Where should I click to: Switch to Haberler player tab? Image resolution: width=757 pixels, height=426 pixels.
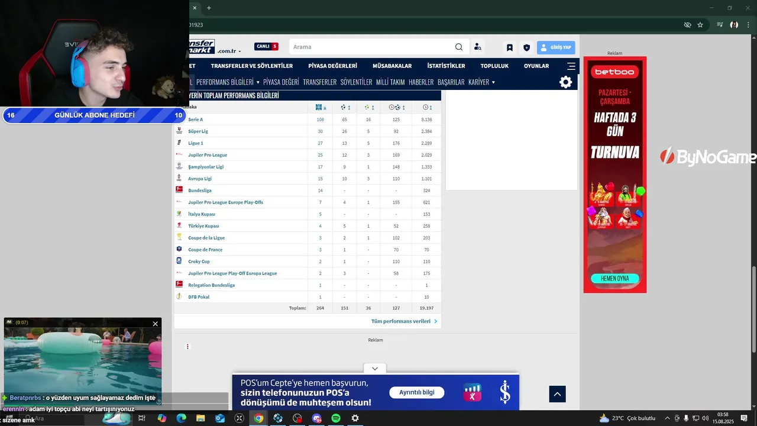[421, 82]
